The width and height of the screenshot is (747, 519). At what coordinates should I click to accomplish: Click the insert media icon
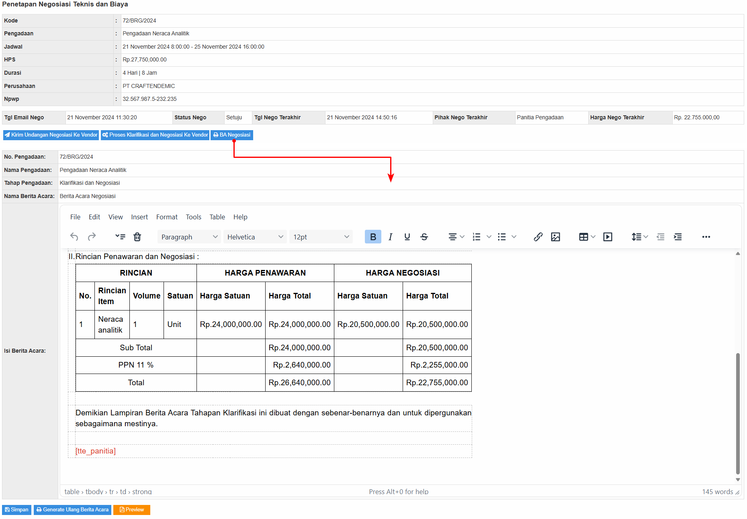pyautogui.click(x=608, y=237)
